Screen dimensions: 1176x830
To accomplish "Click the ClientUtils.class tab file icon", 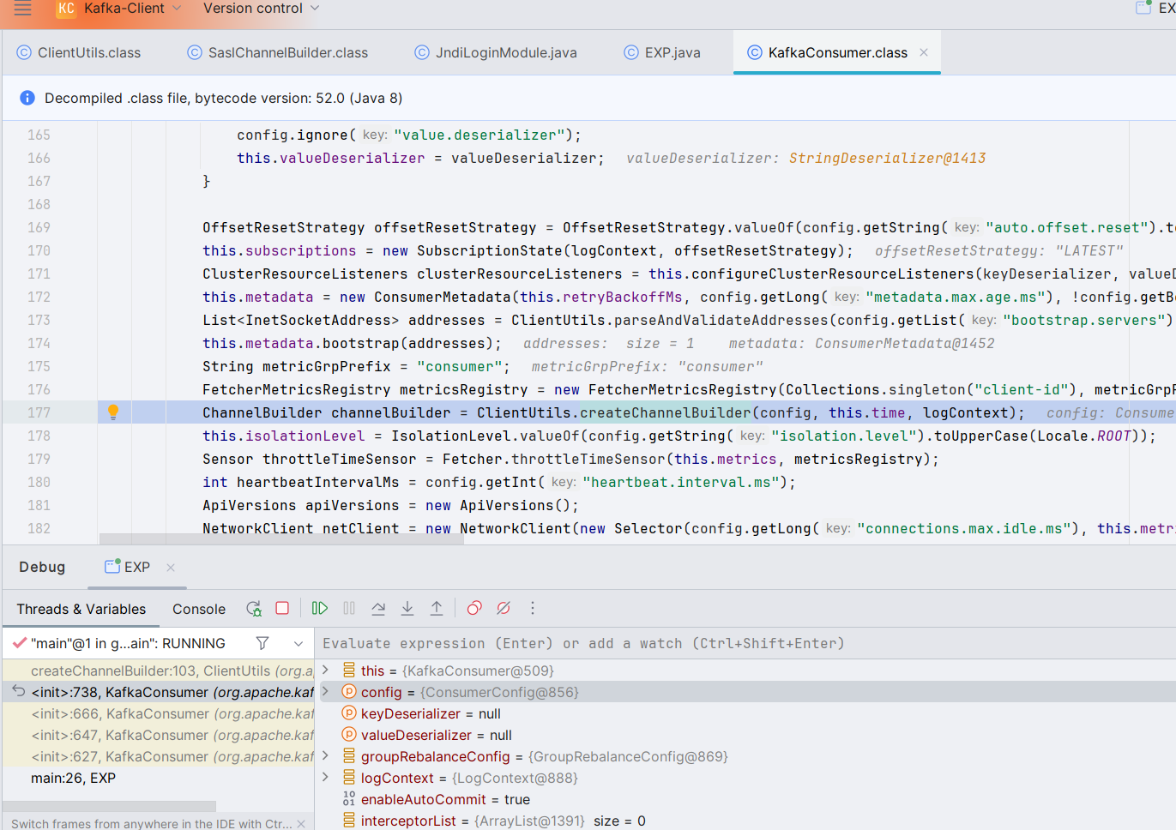I will coord(24,52).
